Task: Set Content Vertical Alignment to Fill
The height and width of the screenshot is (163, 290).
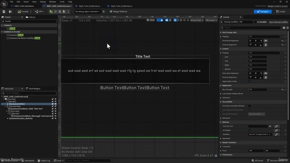Action: 266,77
